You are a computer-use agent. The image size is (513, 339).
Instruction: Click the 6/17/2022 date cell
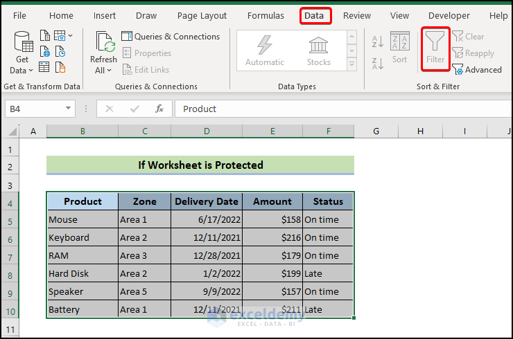click(207, 219)
